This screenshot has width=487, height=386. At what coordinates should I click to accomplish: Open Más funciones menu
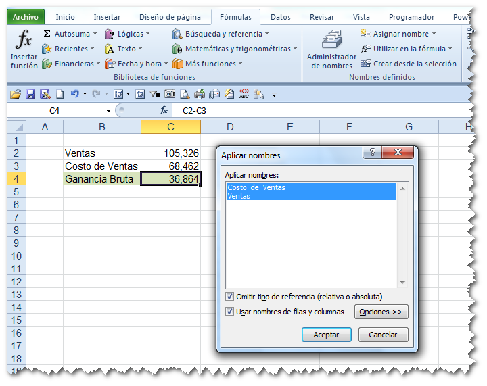[x=207, y=64]
